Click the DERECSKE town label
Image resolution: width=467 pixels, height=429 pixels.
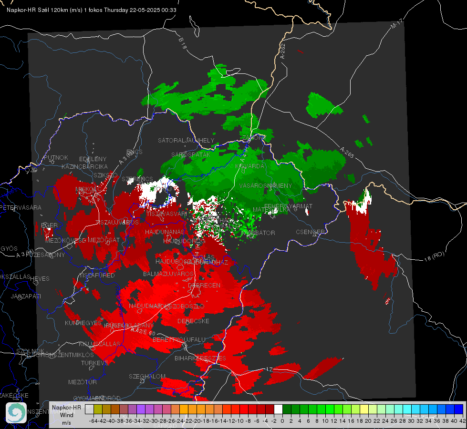(193, 321)
